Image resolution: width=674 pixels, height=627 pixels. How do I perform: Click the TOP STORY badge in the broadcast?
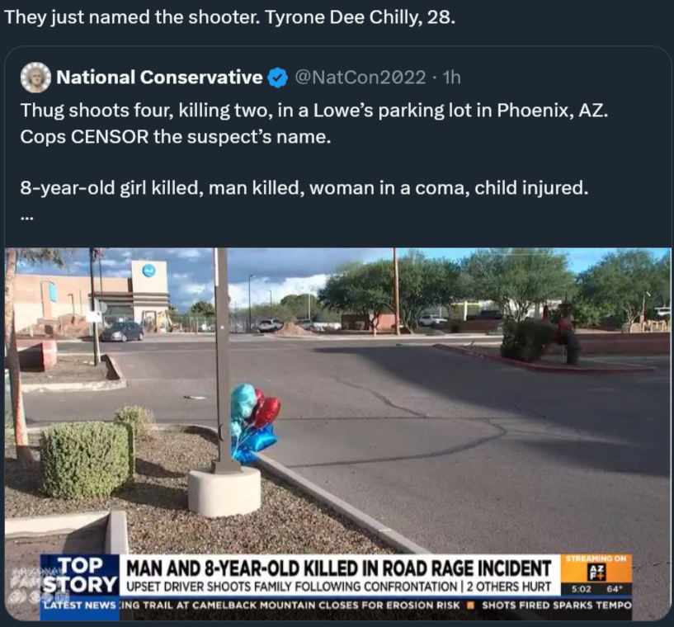pyautogui.click(x=80, y=575)
